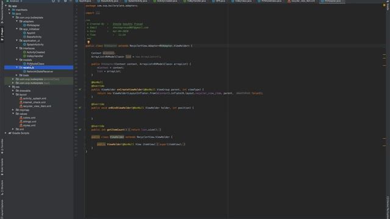The width and height of the screenshot is (390, 219).
Task: Open recycler_view_item.xml in project tree
Action: (x=37, y=106)
